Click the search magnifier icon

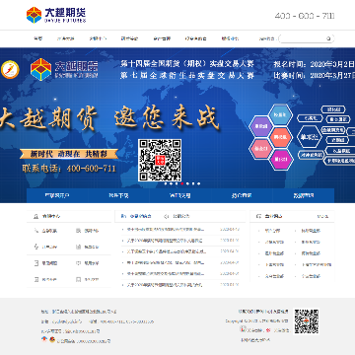(x=328, y=38)
